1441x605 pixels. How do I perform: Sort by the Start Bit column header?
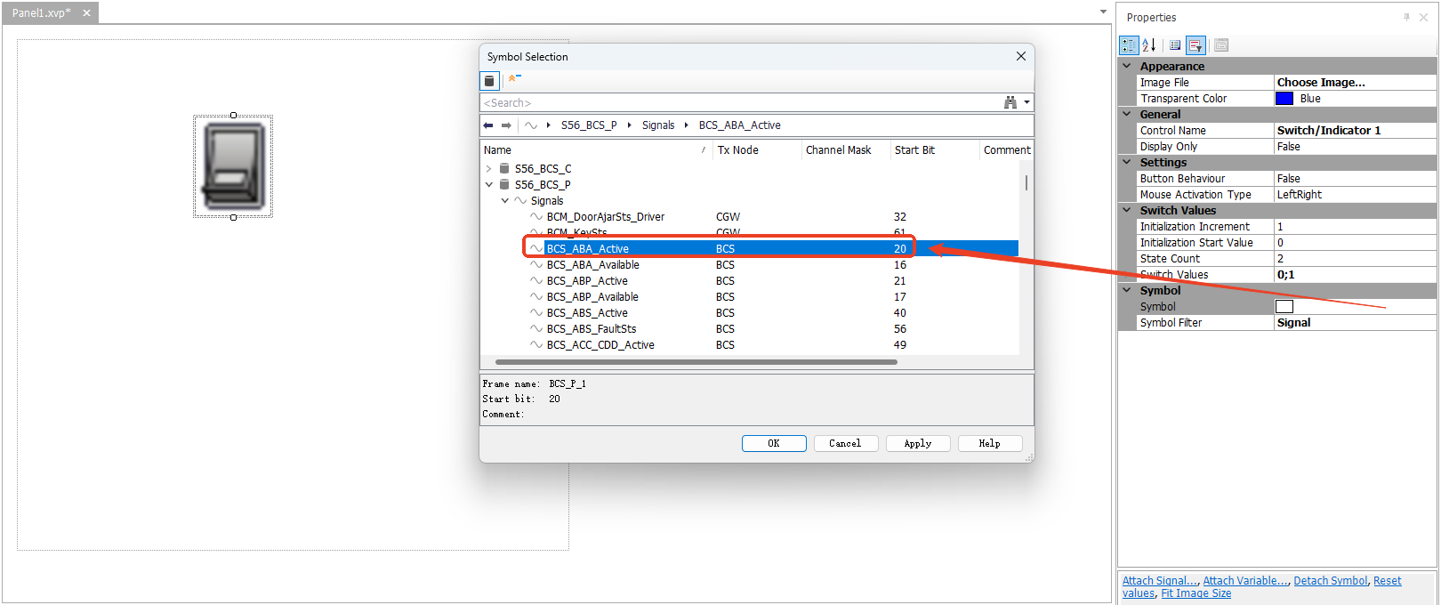(x=935, y=149)
